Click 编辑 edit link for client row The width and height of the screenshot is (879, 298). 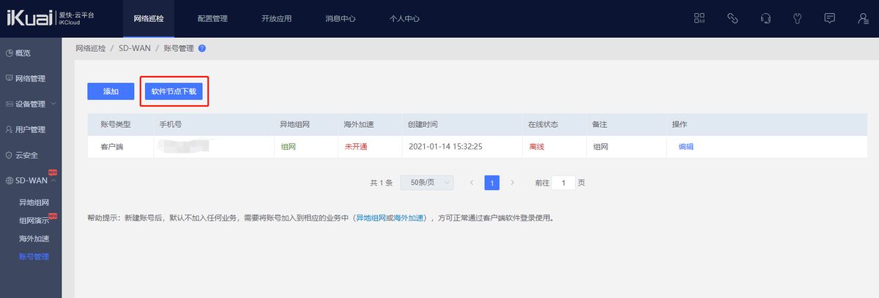point(686,146)
